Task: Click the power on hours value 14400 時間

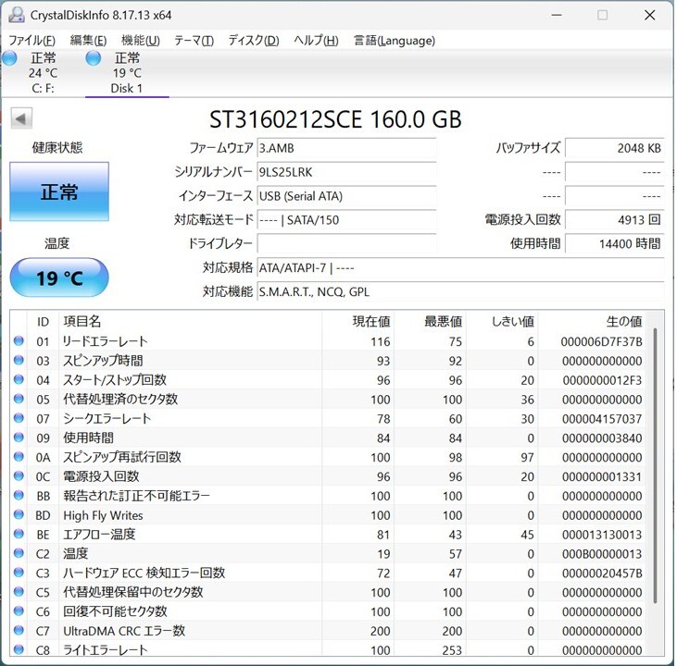Action: point(614,243)
